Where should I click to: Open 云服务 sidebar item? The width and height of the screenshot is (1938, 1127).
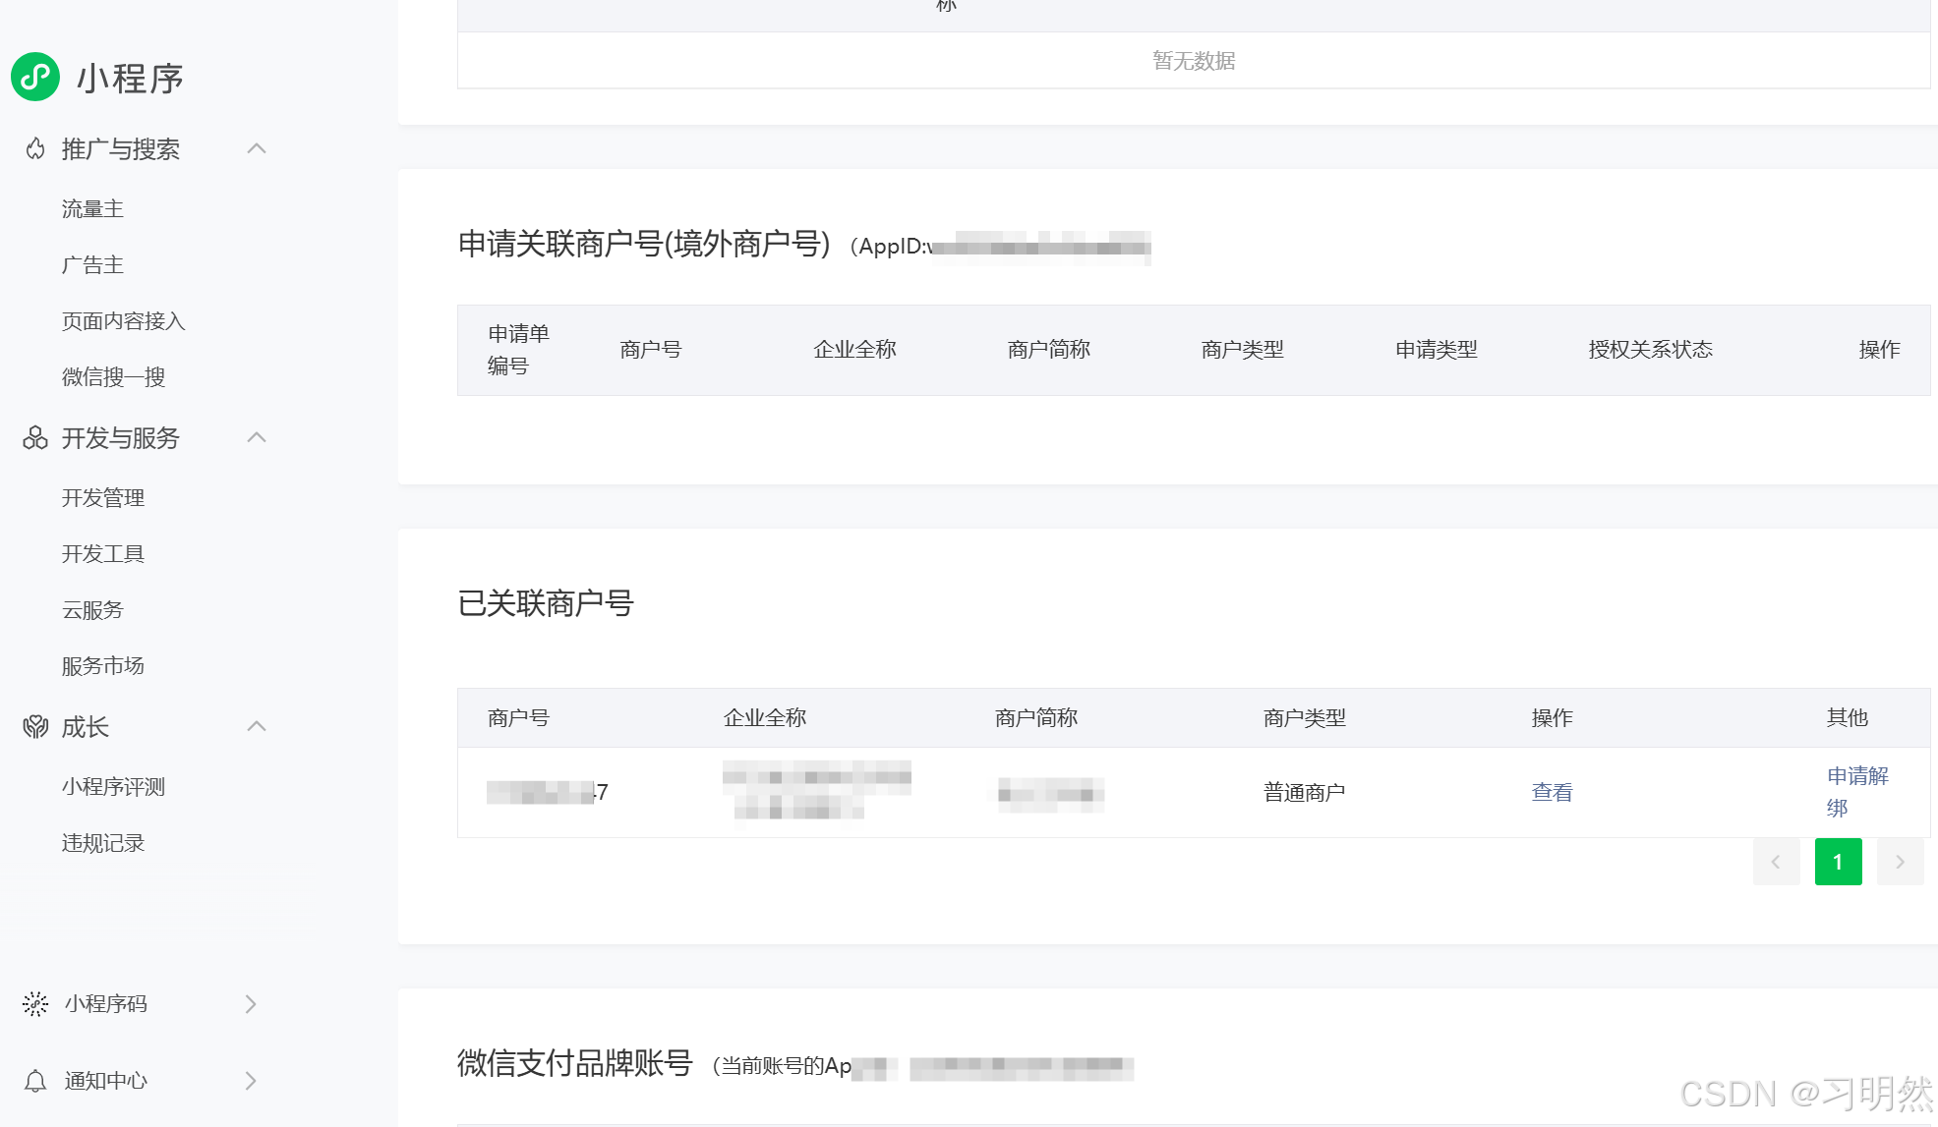pos(92,610)
